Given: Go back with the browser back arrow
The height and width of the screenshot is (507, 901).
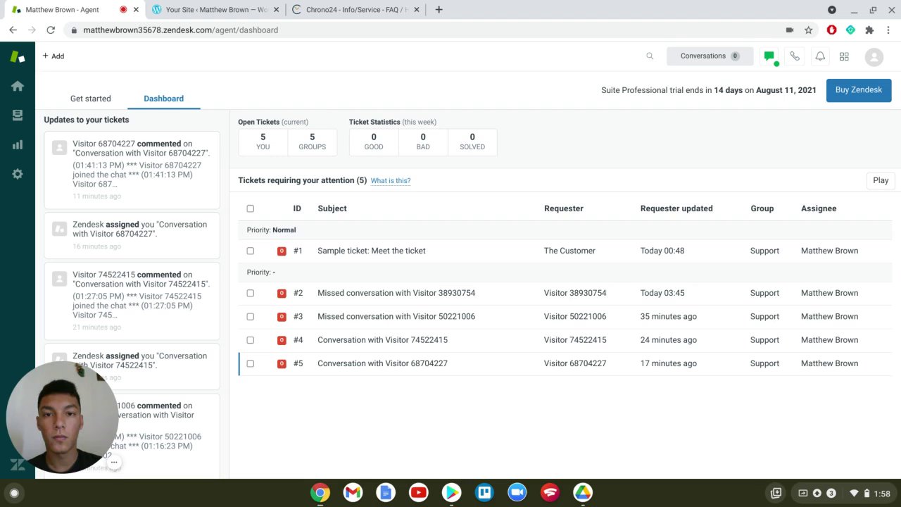Looking at the screenshot, I should [x=13, y=30].
